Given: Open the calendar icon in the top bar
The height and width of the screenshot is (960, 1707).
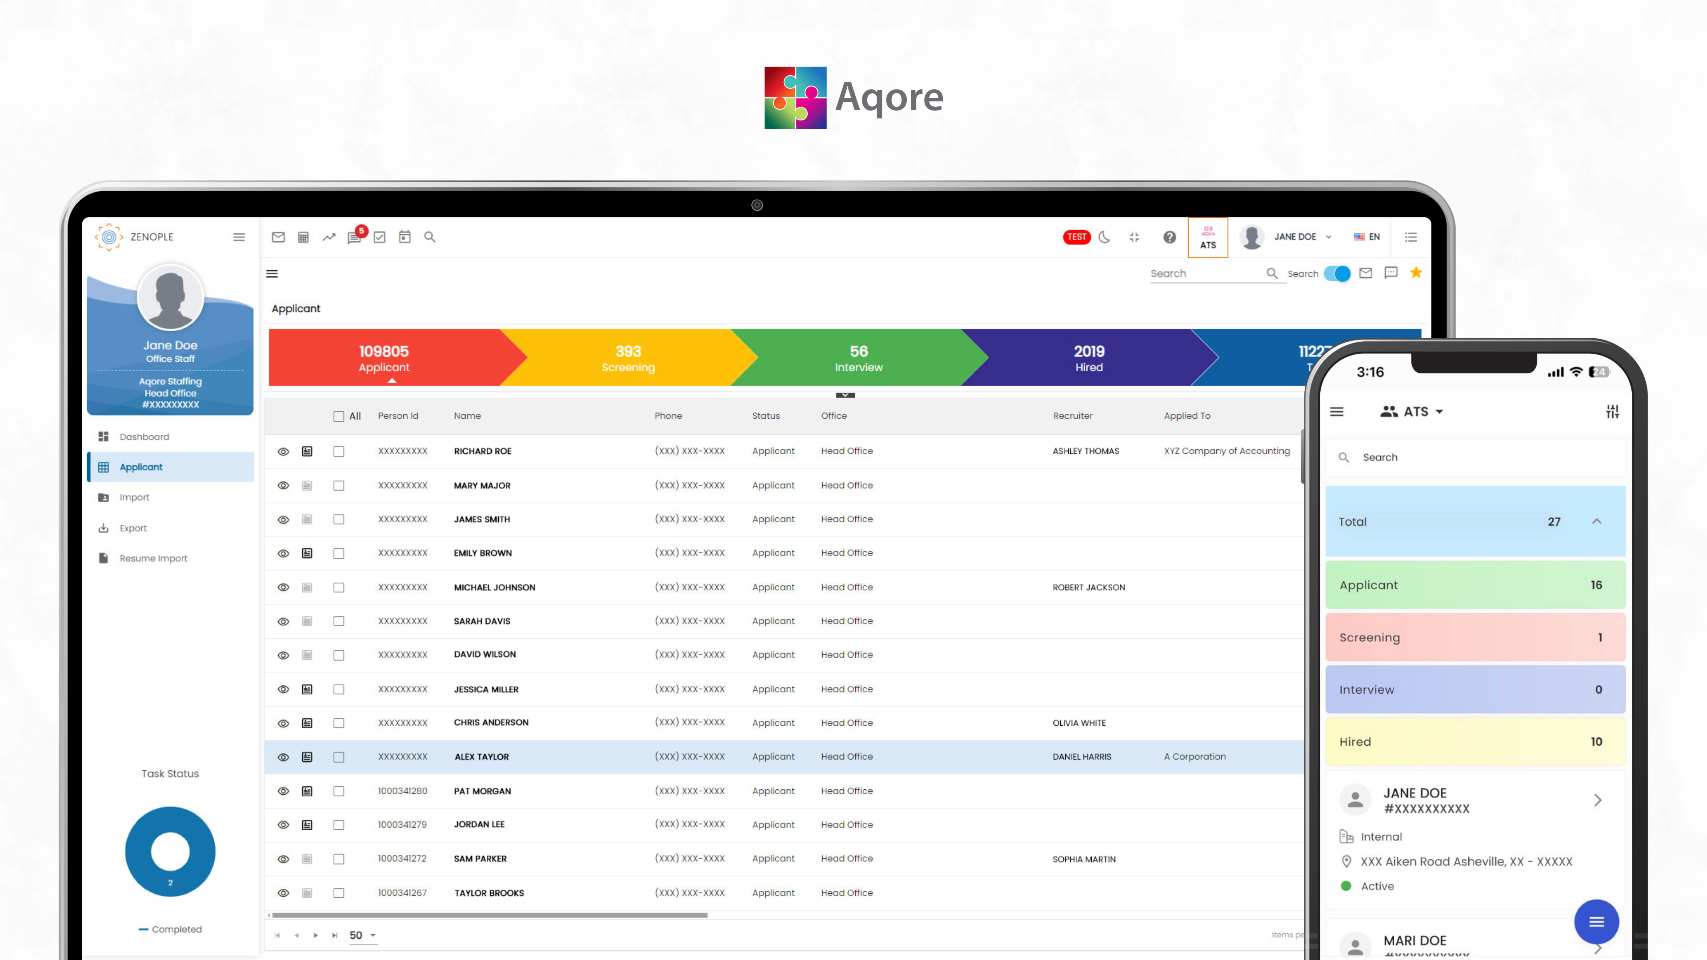Looking at the screenshot, I should (405, 236).
